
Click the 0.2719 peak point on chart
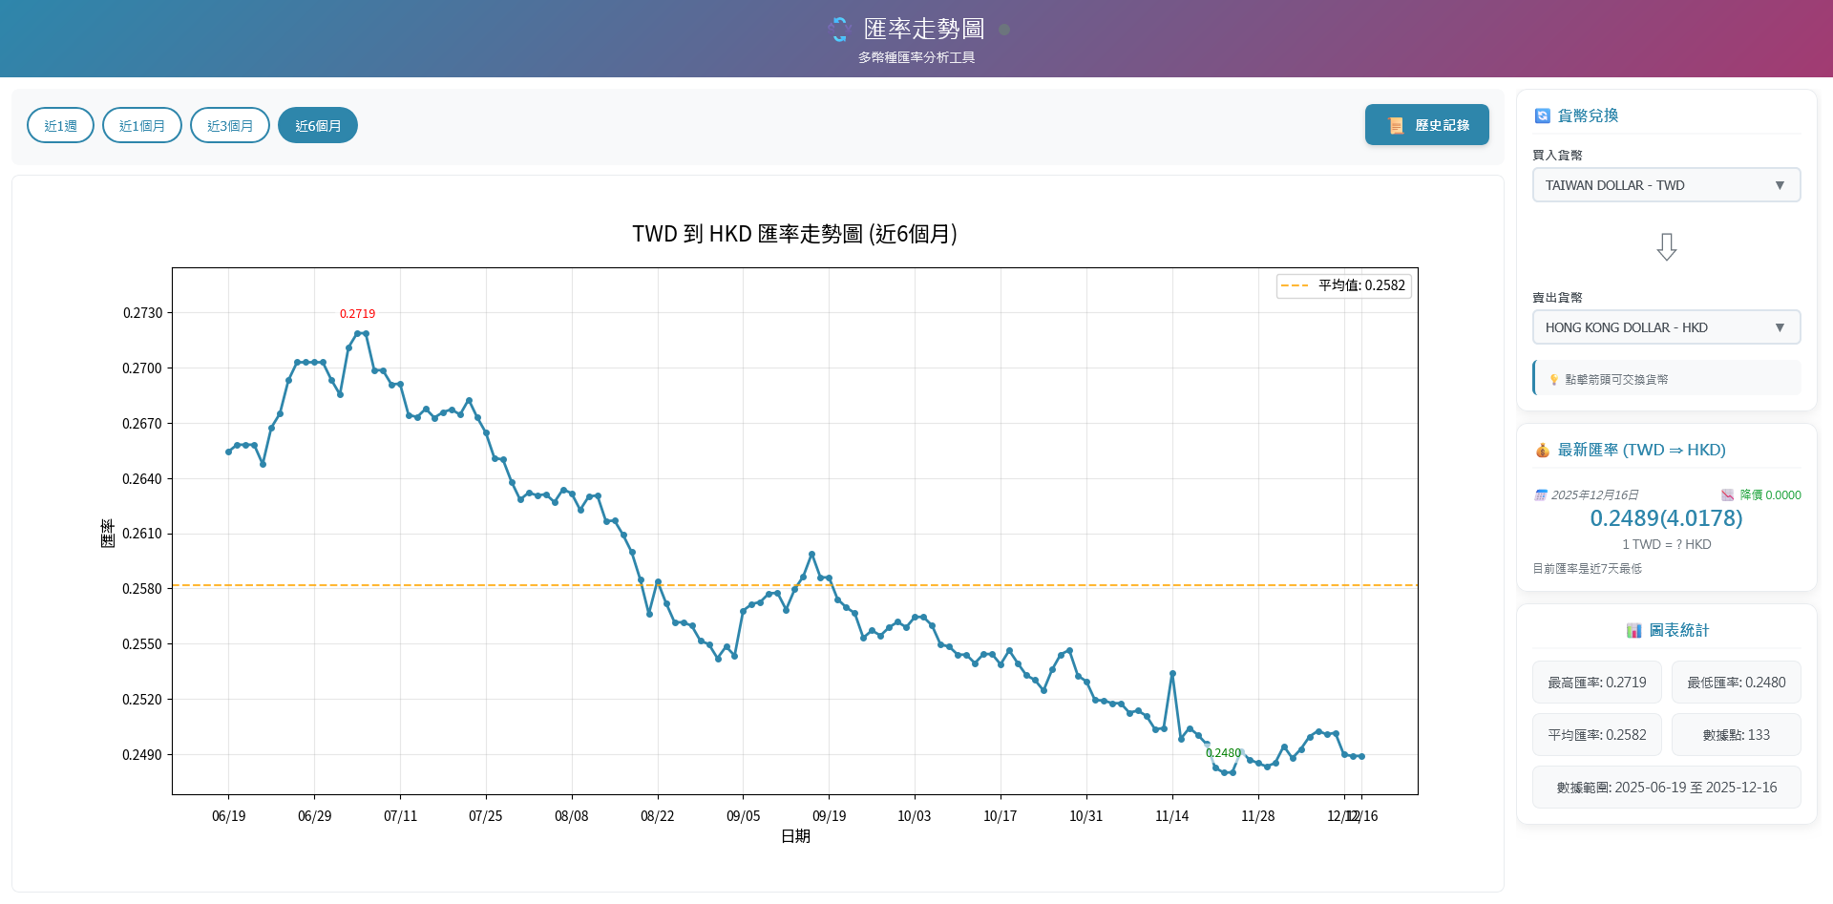point(359,333)
